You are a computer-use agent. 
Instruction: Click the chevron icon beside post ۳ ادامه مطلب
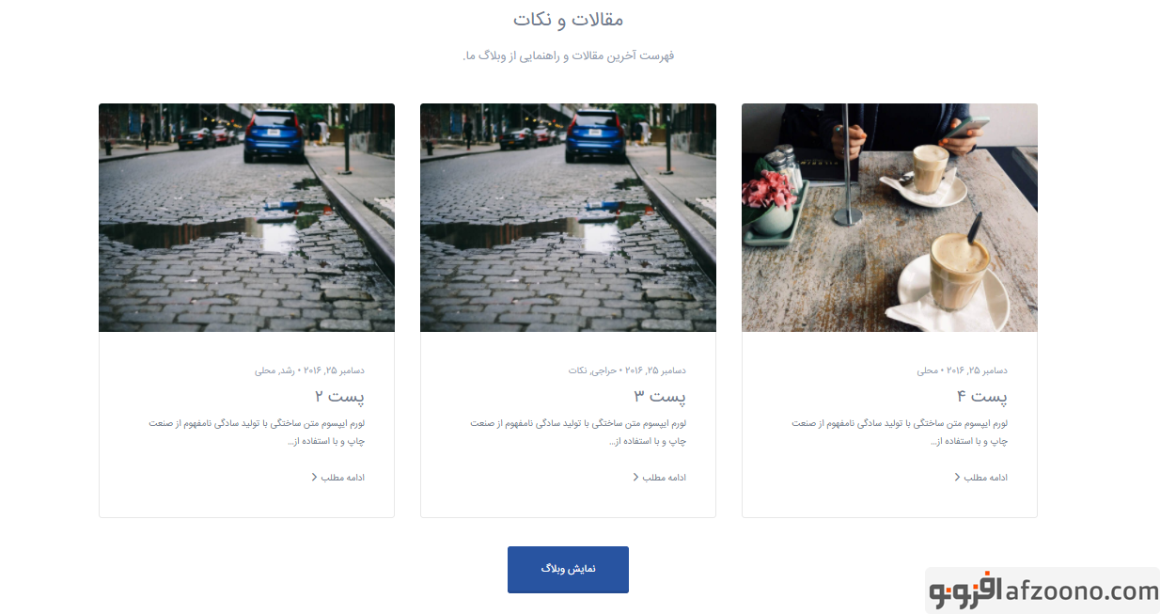click(636, 478)
